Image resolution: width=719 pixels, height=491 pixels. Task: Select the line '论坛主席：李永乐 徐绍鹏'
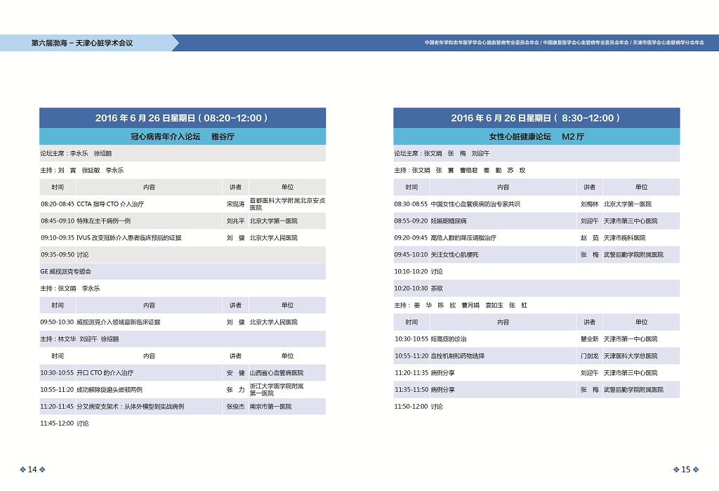coord(76,153)
